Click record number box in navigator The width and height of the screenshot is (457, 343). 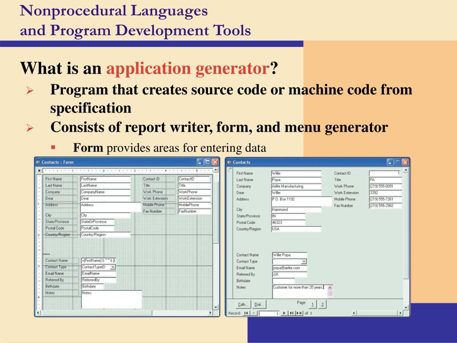click(270, 313)
